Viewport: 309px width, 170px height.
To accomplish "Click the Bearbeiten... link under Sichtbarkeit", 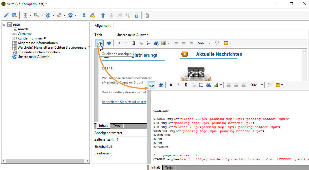I will click(104, 153).
